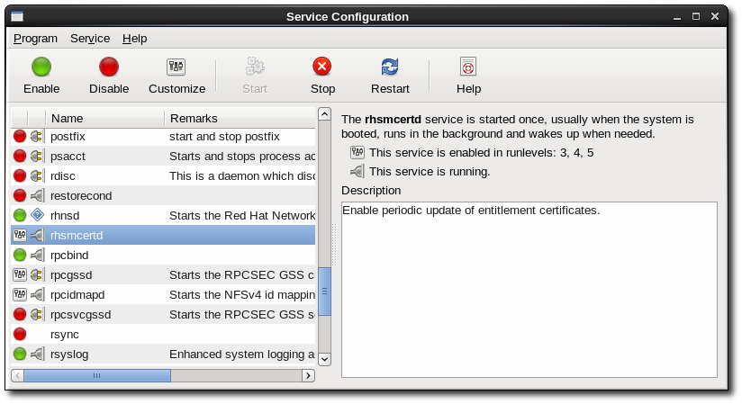Click the blue diamond icon beside rhnsd
742x404 pixels.
[38, 215]
